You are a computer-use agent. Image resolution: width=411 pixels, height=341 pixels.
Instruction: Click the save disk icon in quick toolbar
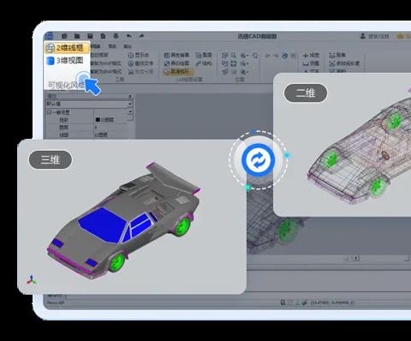pos(90,36)
